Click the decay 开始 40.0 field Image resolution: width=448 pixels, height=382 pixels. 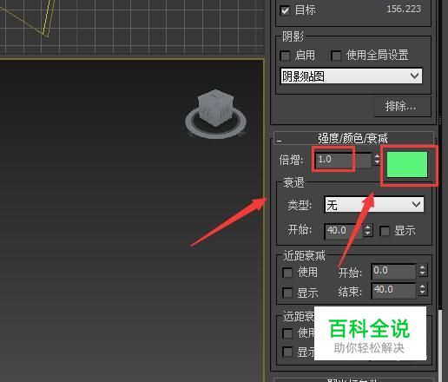(344, 231)
